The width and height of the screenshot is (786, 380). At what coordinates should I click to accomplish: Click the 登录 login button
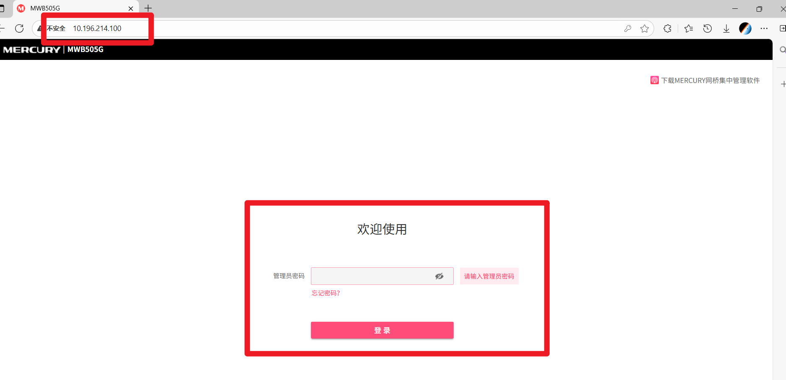(382, 330)
